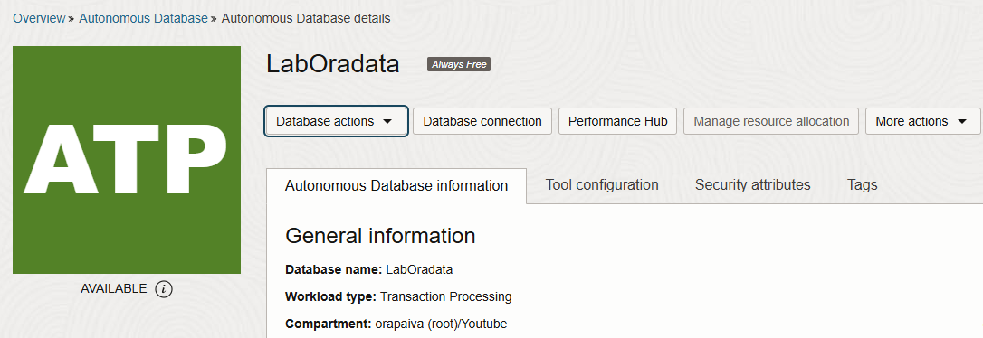The width and height of the screenshot is (983, 338).
Task: Switch to the Tool configuration tab
Action: [602, 184]
